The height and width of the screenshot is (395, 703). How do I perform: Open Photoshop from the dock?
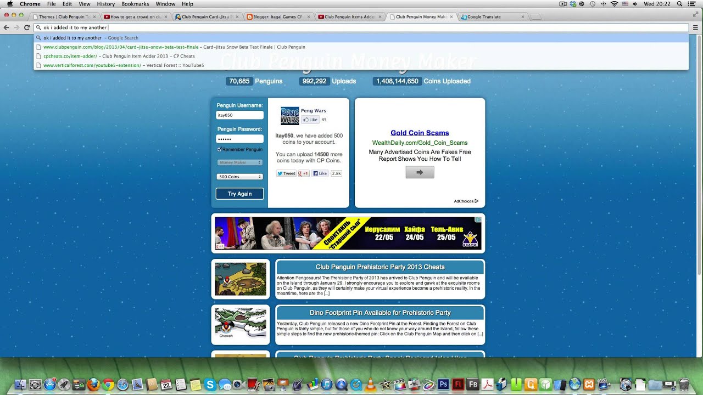click(443, 385)
